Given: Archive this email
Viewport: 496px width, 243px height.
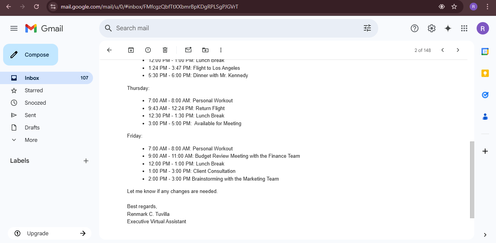Looking at the screenshot, I should coord(131,50).
